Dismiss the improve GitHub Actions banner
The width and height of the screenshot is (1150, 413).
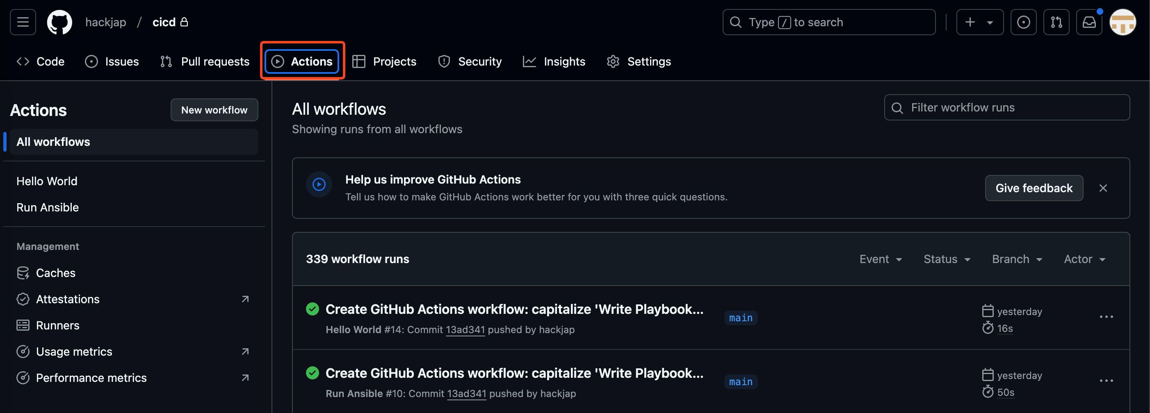coord(1103,188)
